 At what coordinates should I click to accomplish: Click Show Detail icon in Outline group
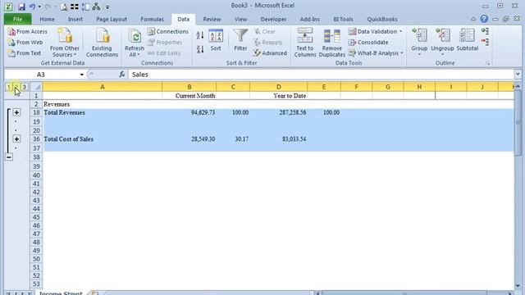(x=485, y=31)
